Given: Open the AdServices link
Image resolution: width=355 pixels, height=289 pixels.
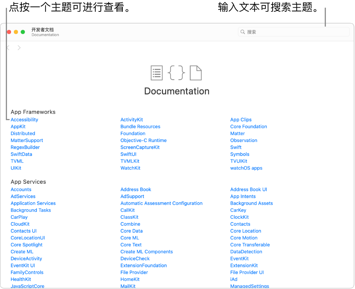Looking at the screenshot, I should [23, 196].
